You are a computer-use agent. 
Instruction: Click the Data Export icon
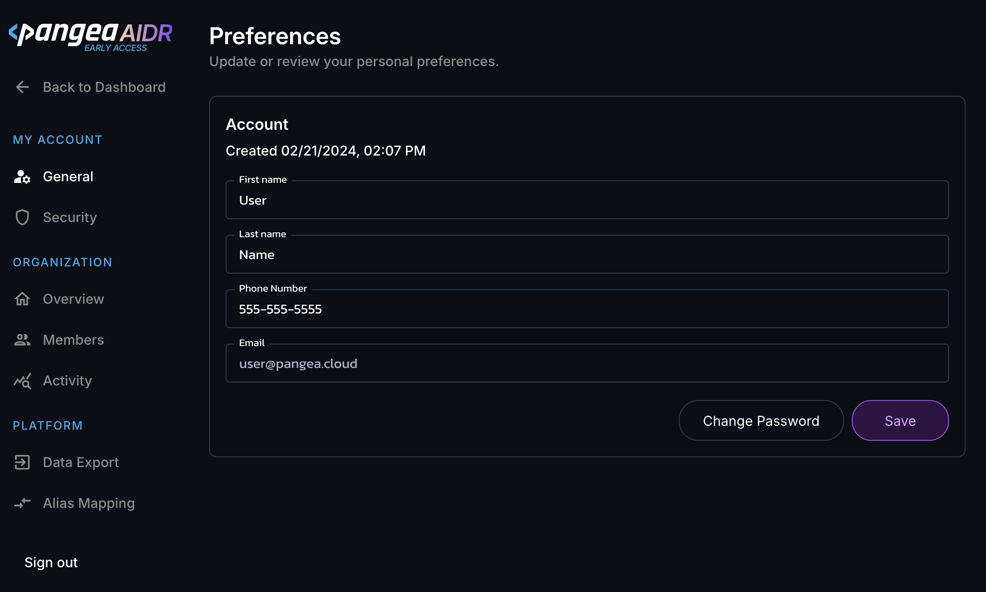22,462
